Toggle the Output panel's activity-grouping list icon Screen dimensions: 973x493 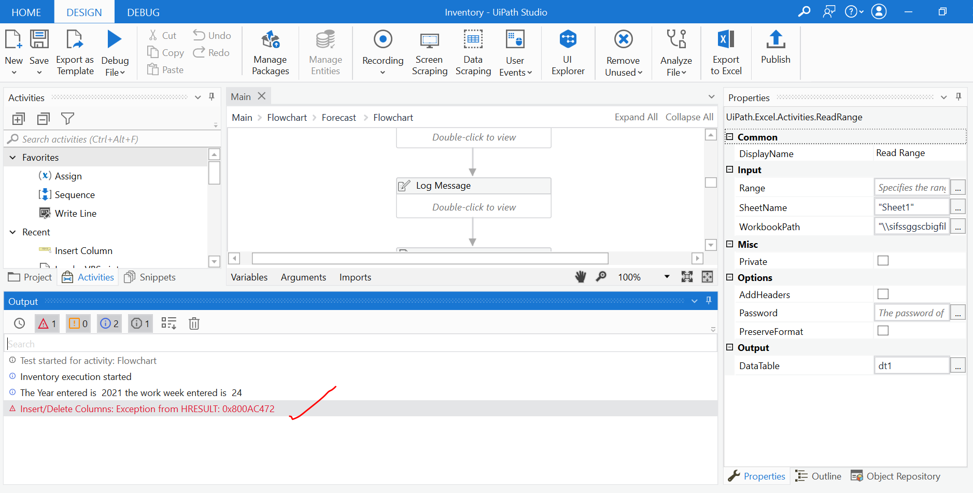(169, 323)
